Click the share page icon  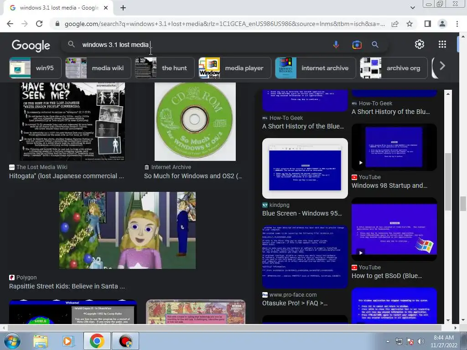pos(395,24)
